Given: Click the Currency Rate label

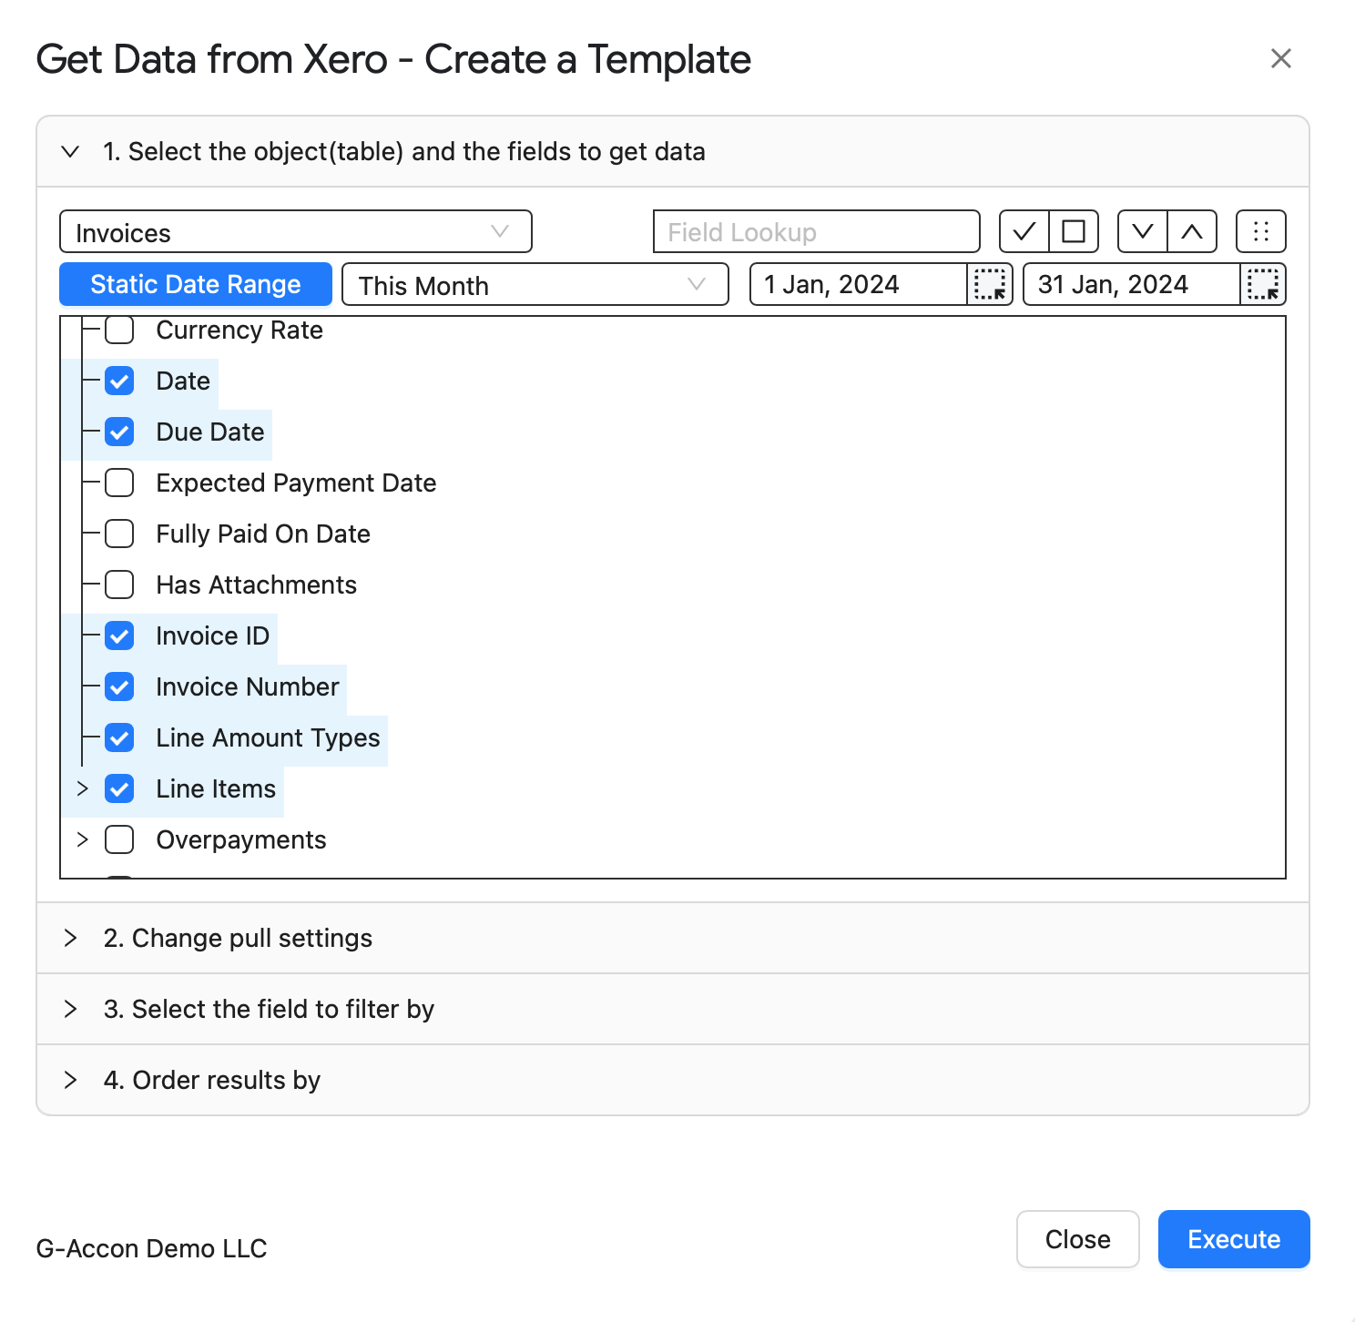Looking at the screenshot, I should pyautogui.click(x=239, y=330).
